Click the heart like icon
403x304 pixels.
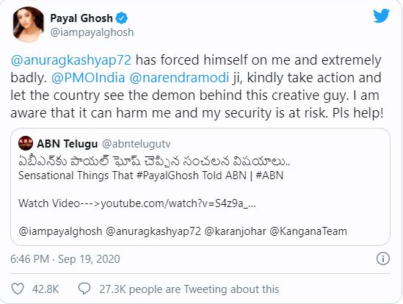[18, 289]
